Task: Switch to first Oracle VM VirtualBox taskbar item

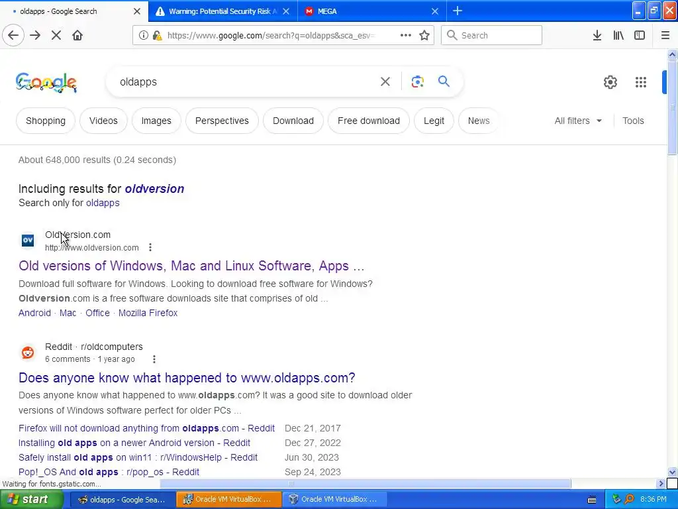Action: click(228, 500)
